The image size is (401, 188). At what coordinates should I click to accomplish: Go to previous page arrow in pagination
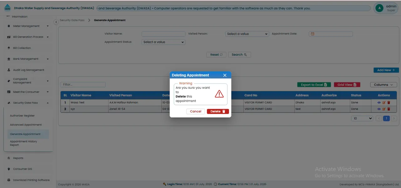pyautogui.click(x=379, y=118)
